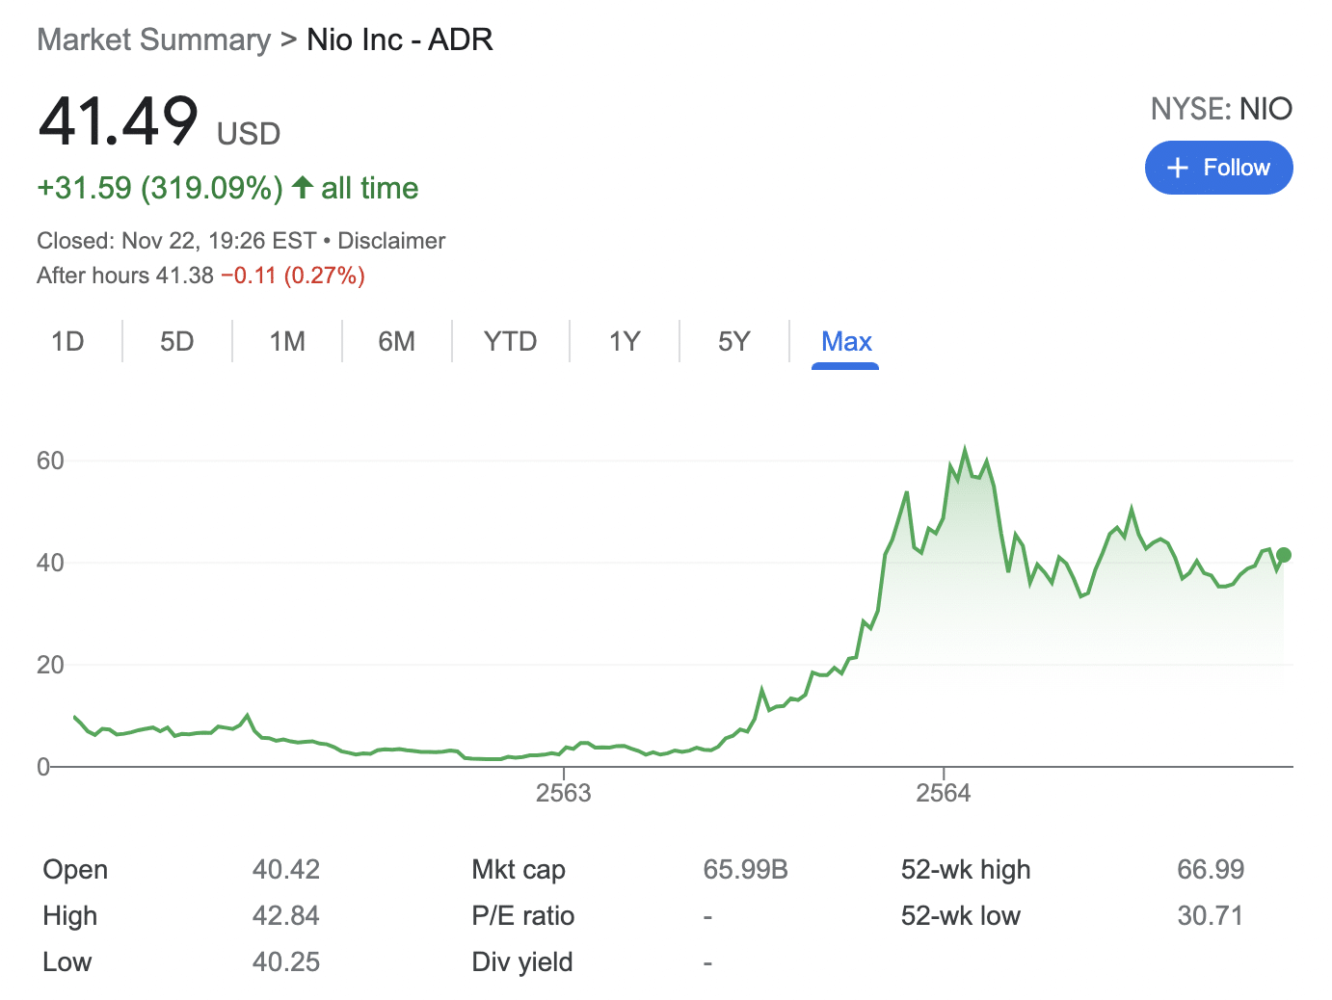Click the USD currency label

click(x=249, y=133)
